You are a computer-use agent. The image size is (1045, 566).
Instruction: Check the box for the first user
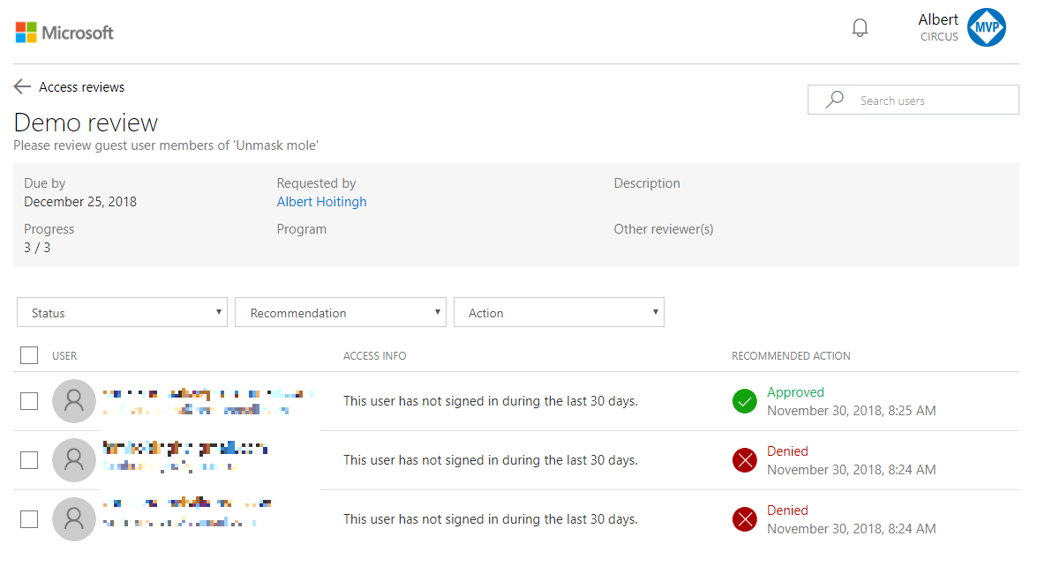(29, 401)
